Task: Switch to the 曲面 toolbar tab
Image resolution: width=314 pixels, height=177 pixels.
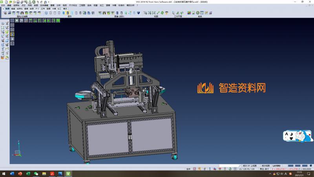Action: [32, 8]
